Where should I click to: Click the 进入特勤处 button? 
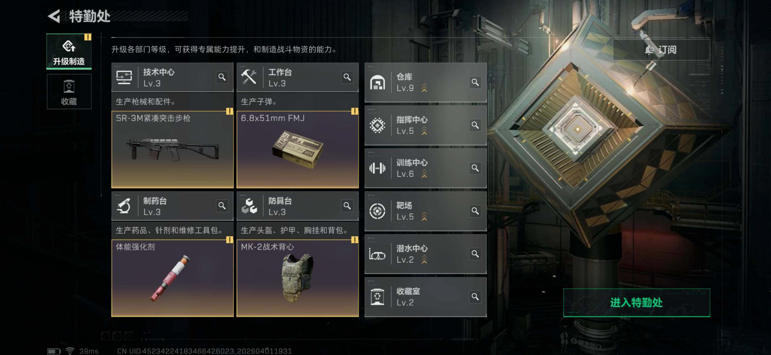(x=636, y=303)
